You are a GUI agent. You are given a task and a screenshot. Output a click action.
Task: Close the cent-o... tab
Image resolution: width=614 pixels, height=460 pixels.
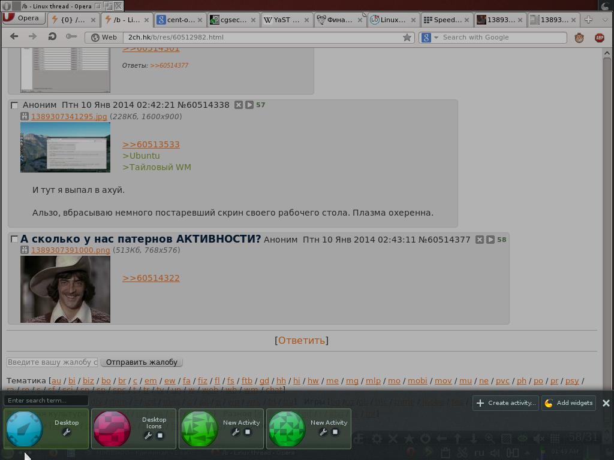200,20
